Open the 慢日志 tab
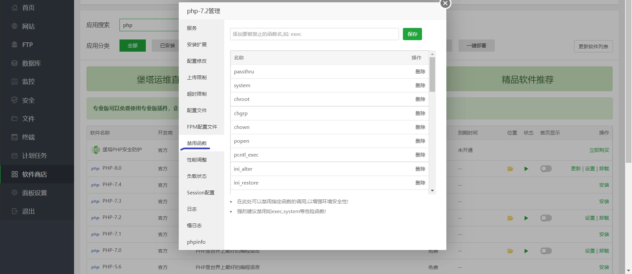This screenshot has height=274, width=632. [201, 225]
